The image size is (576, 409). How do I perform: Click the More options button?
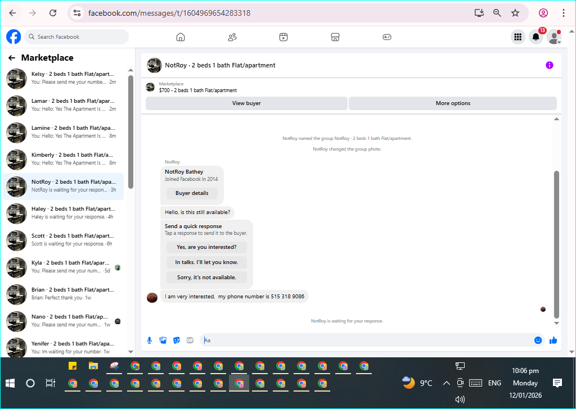pos(453,103)
